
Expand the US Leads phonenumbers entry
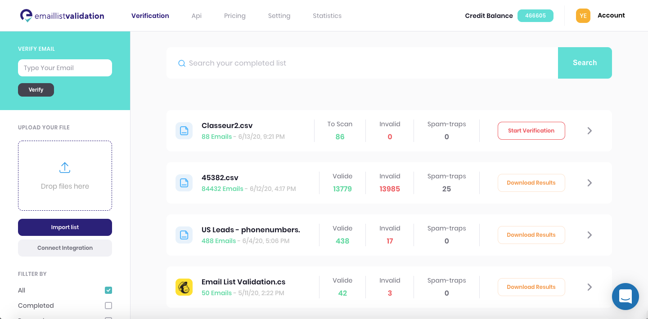pos(589,235)
